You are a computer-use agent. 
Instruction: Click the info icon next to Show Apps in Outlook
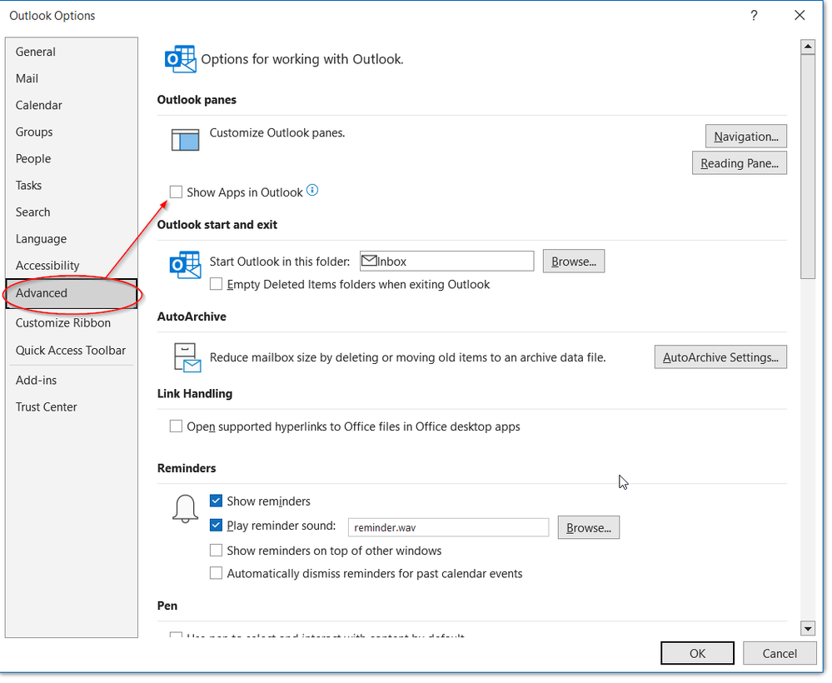click(312, 190)
